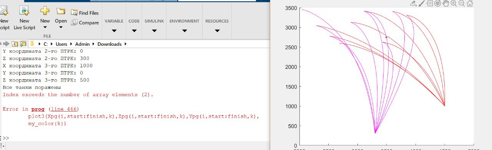Create a New Live Script

[24, 17]
